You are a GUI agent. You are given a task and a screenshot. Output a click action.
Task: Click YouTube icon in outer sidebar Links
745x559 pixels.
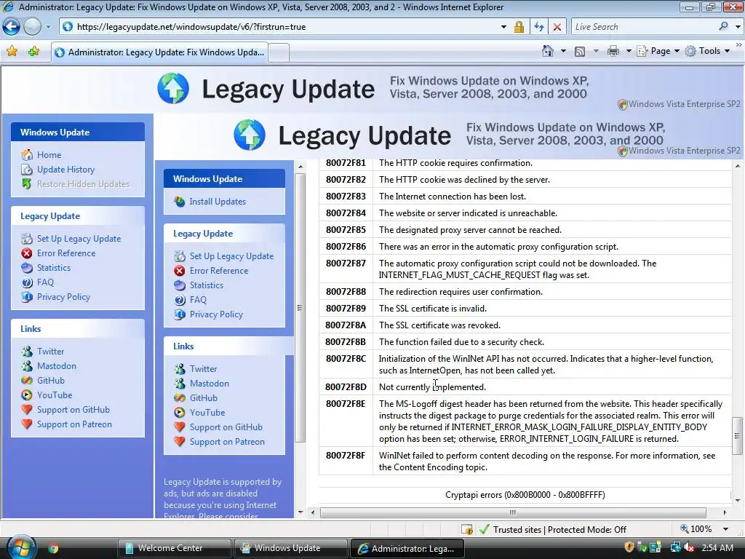pos(27,395)
